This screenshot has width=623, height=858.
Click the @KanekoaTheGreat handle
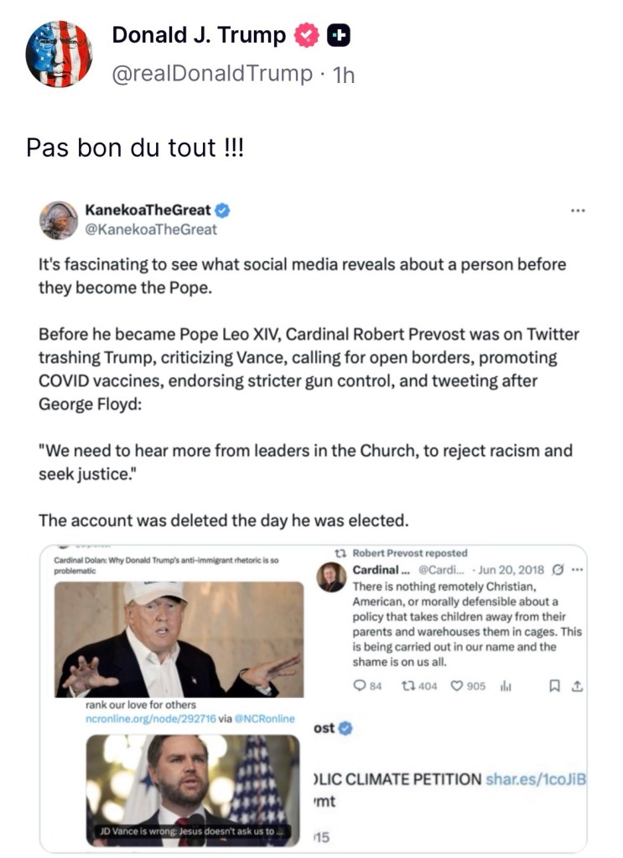point(152,229)
